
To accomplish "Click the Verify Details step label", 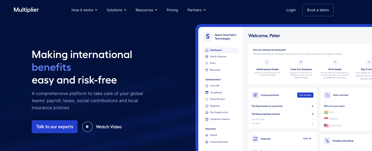I will click(x=335, y=69).
